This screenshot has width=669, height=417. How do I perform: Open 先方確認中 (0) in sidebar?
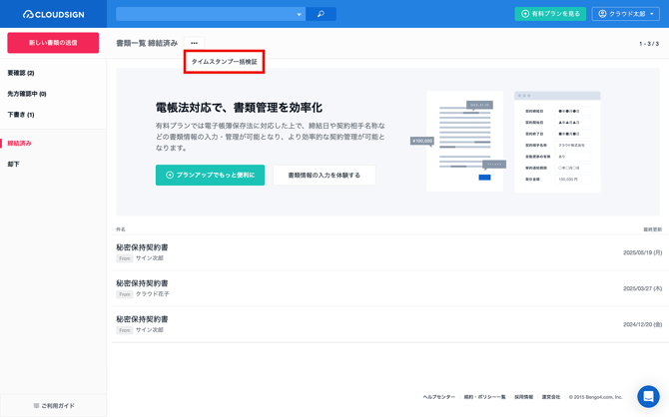point(27,94)
